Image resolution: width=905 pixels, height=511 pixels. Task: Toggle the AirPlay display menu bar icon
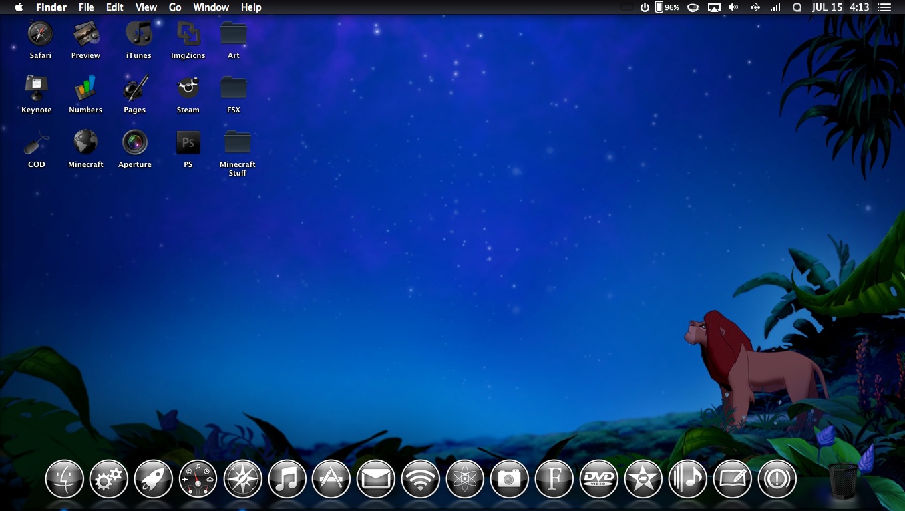[x=714, y=7]
